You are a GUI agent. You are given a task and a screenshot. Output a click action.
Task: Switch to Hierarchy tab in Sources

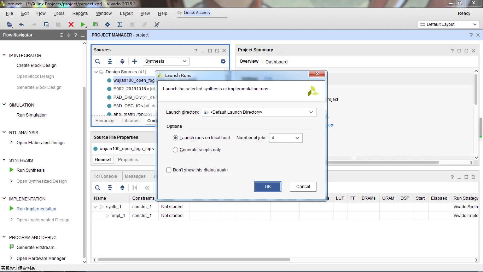pos(105,121)
